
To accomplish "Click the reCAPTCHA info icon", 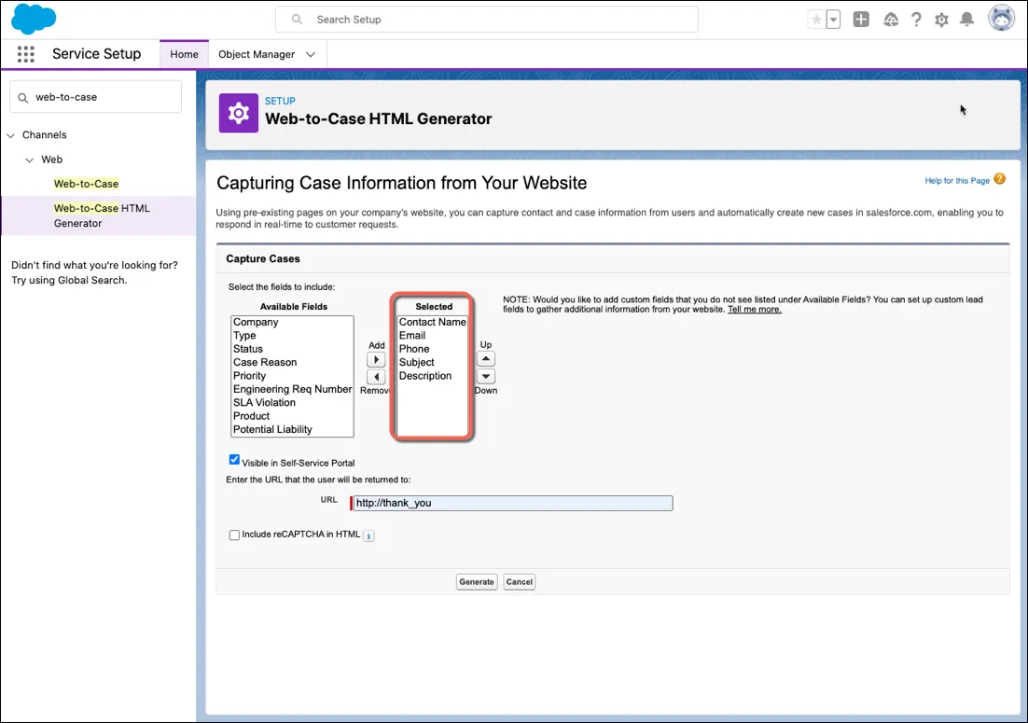I will click(x=368, y=536).
